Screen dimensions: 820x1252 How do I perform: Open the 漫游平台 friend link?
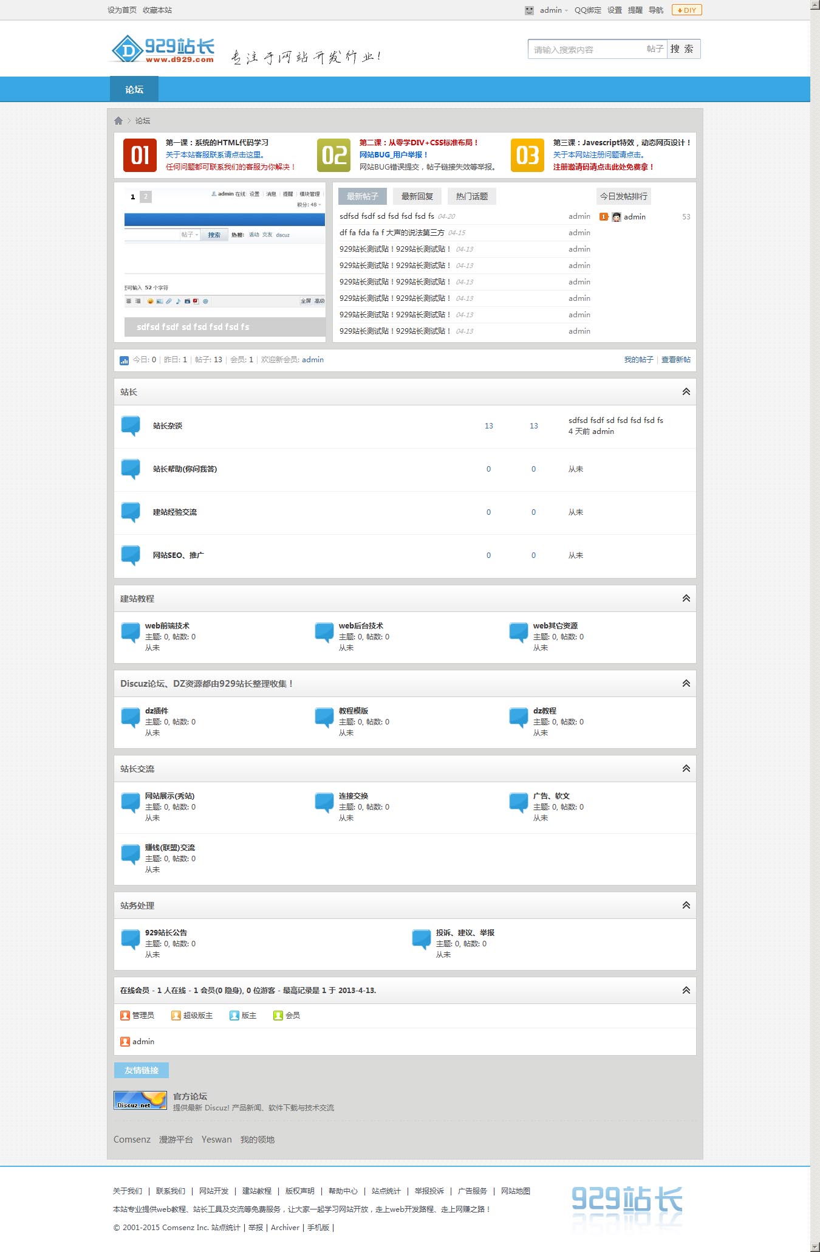point(176,1140)
